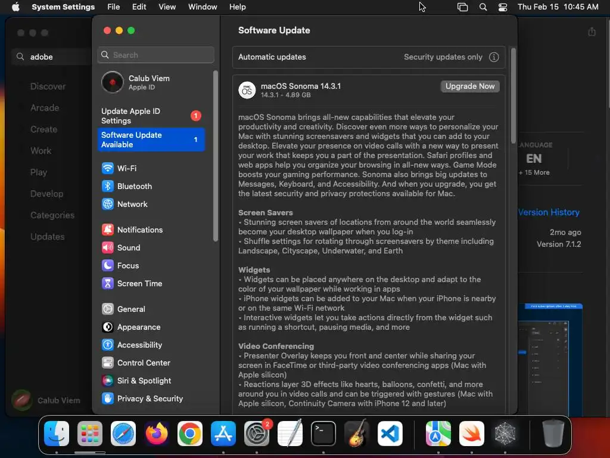The width and height of the screenshot is (610, 458).
Task: Open the Edit menu
Action: (x=139, y=7)
